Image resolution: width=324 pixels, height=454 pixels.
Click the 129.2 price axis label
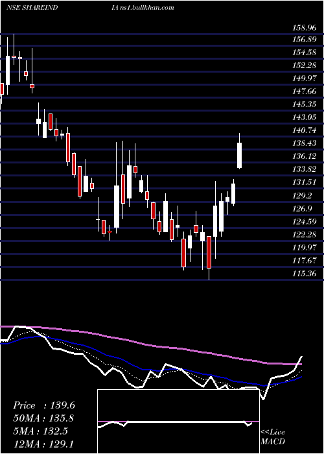(303, 196)
